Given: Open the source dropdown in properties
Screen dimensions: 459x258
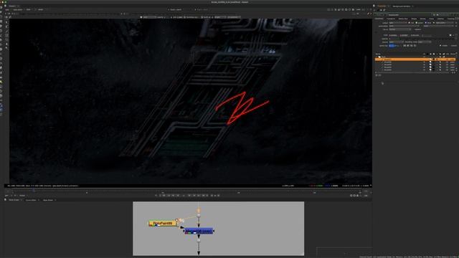Looking at the screenshot, I should coord(397,42).
